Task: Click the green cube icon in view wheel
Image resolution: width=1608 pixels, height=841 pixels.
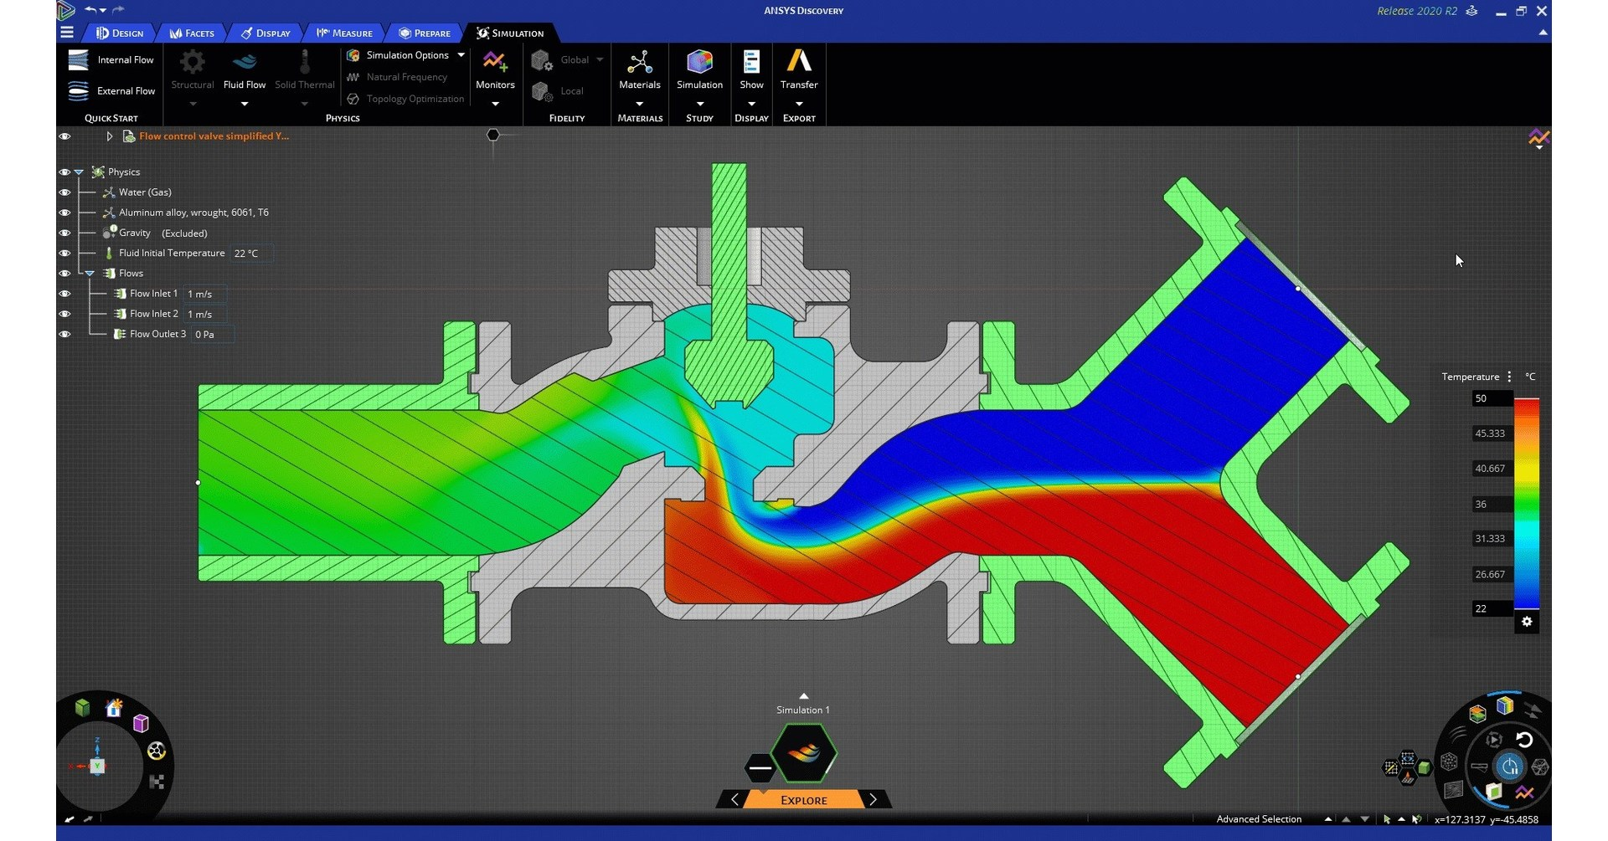Action: click(82, 708)
